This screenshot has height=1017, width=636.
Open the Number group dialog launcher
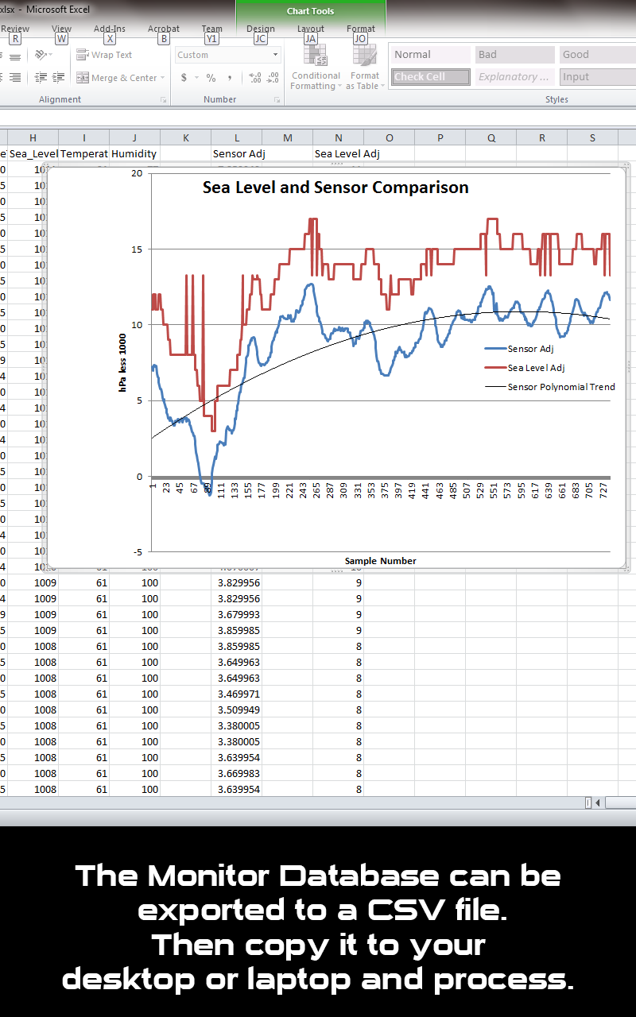click(277, 100)
